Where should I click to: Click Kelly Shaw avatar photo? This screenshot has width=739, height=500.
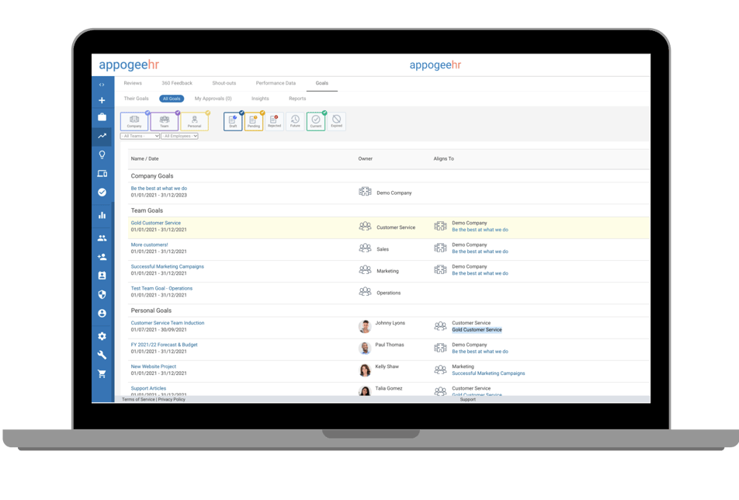coord(365,370)
